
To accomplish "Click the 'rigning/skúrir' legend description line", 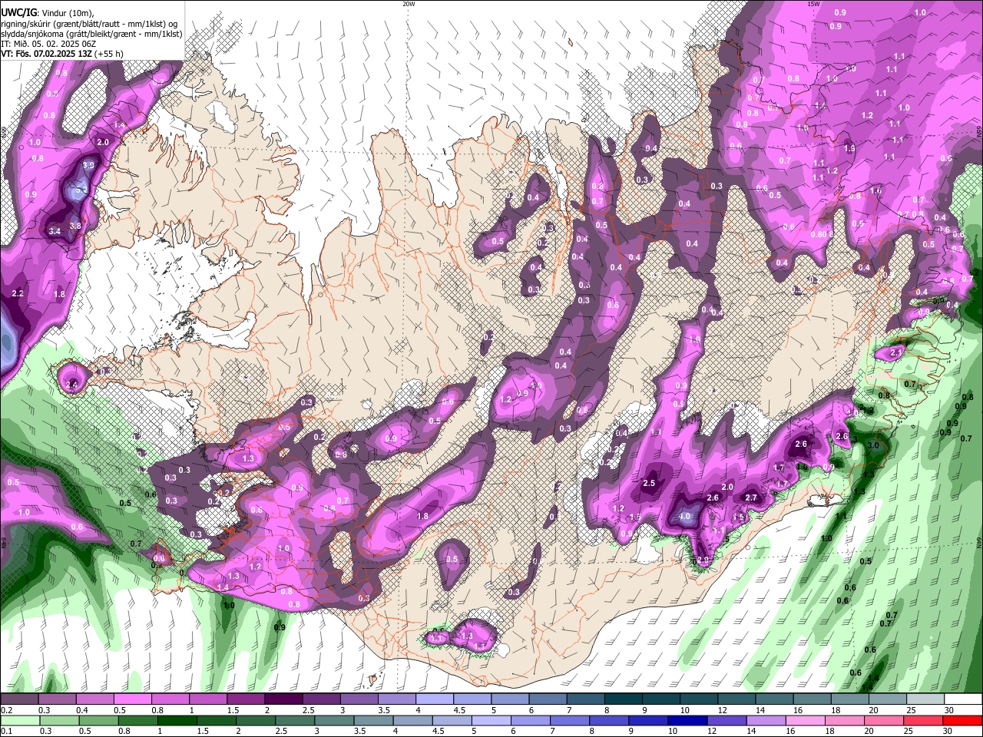I will click(x=89, y=24).
